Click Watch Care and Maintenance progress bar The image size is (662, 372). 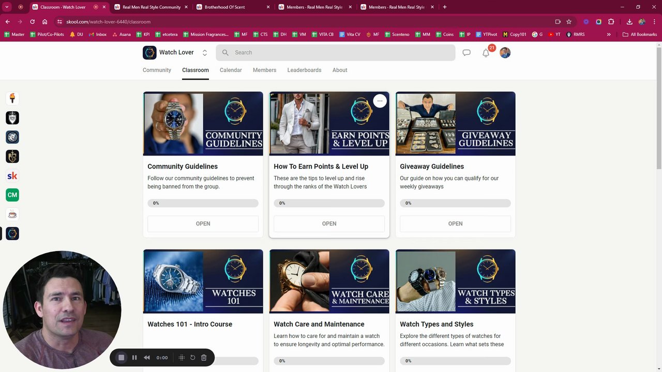click(329, 361)
